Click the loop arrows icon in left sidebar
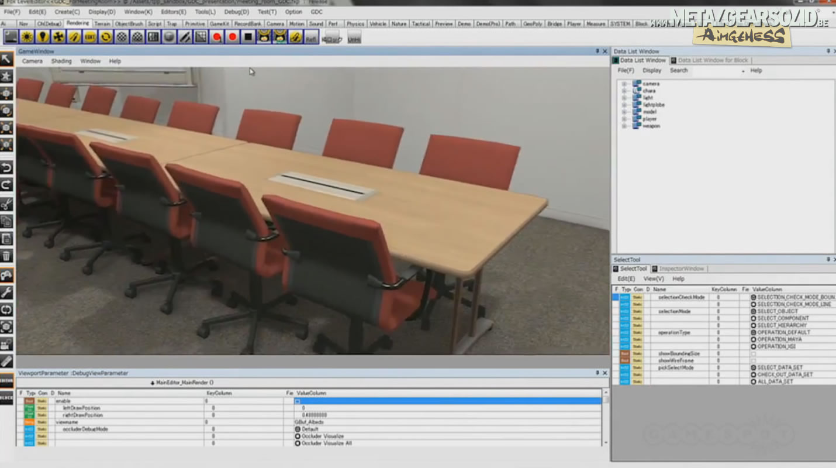836x468 pixels. [6, 309]
